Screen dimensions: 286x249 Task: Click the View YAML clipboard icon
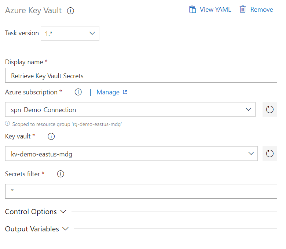click(192, 10)
